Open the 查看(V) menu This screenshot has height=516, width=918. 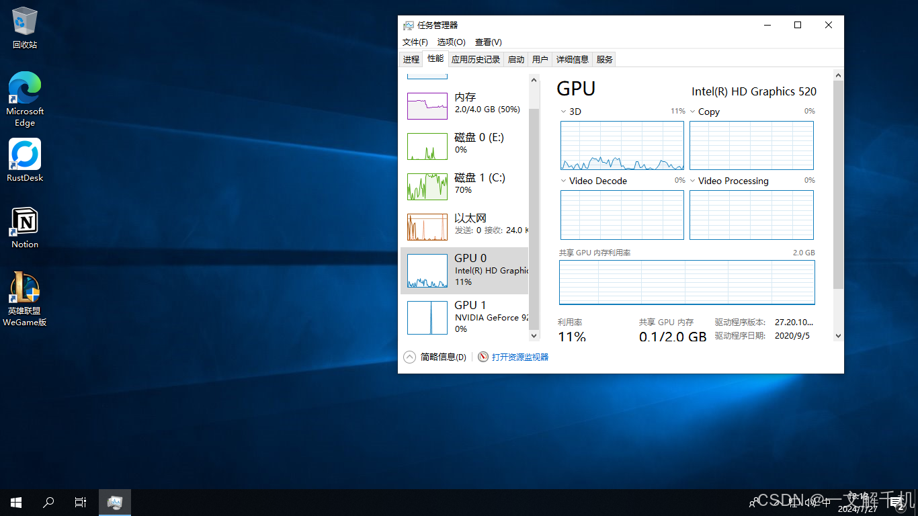click(488, 42)
